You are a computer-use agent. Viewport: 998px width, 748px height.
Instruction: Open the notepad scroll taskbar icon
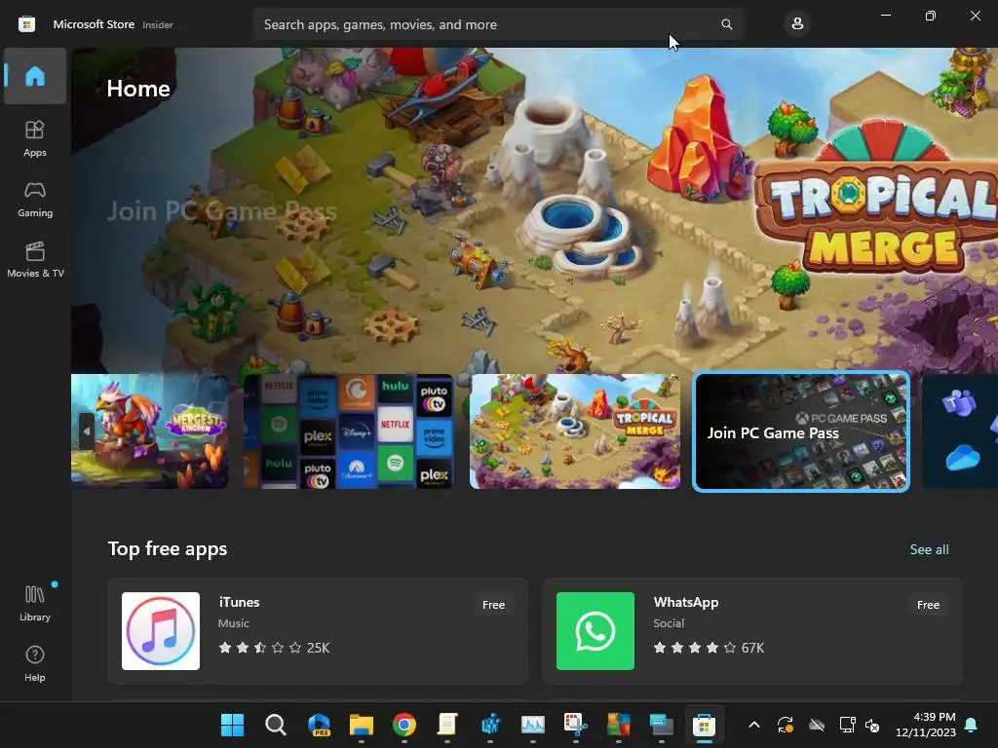tap(447, 725)
